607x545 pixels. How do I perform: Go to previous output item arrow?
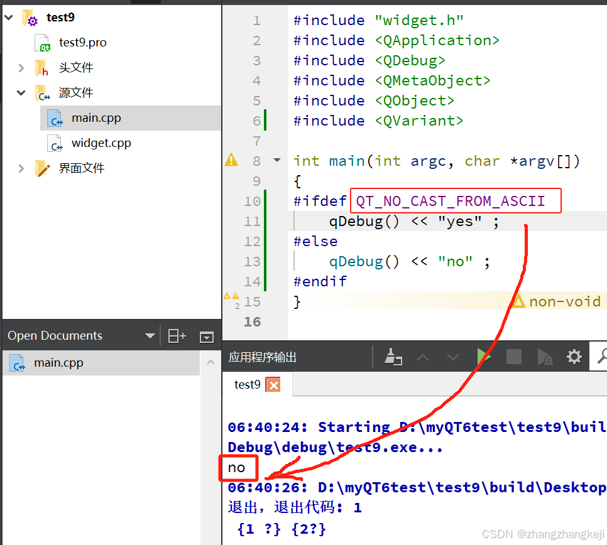point(423,357)
